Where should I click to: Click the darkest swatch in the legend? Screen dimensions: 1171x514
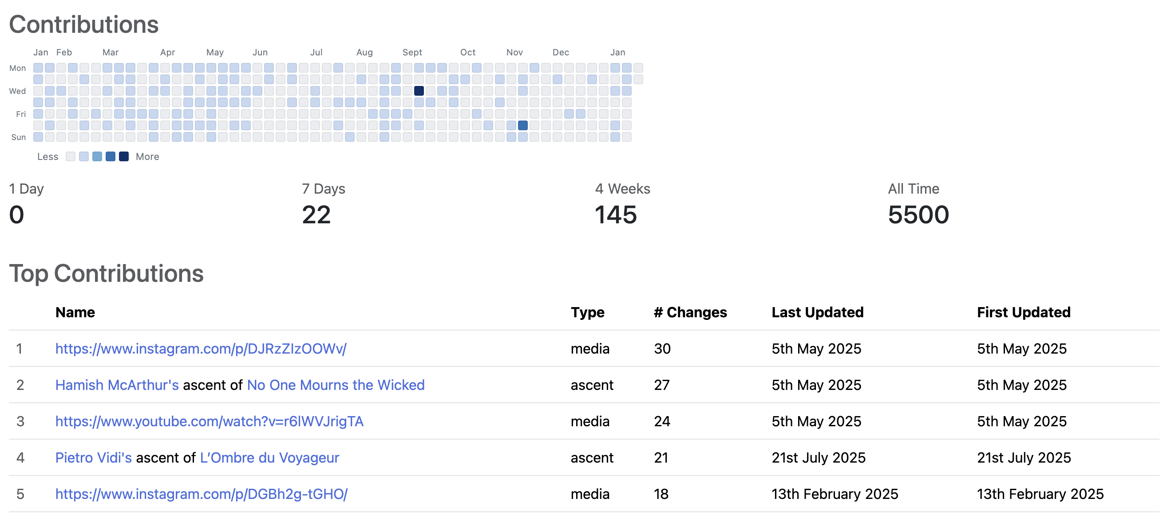[123, 156]
